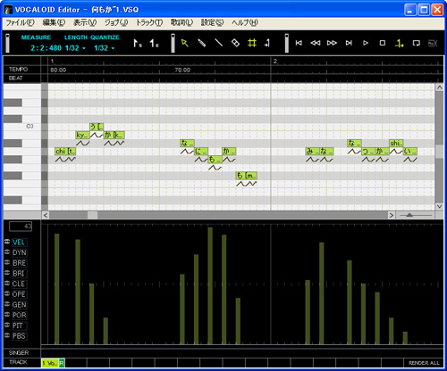Select the BRI control parameter
This screenshot has width=447, height=371.
[x=20, y=274]
